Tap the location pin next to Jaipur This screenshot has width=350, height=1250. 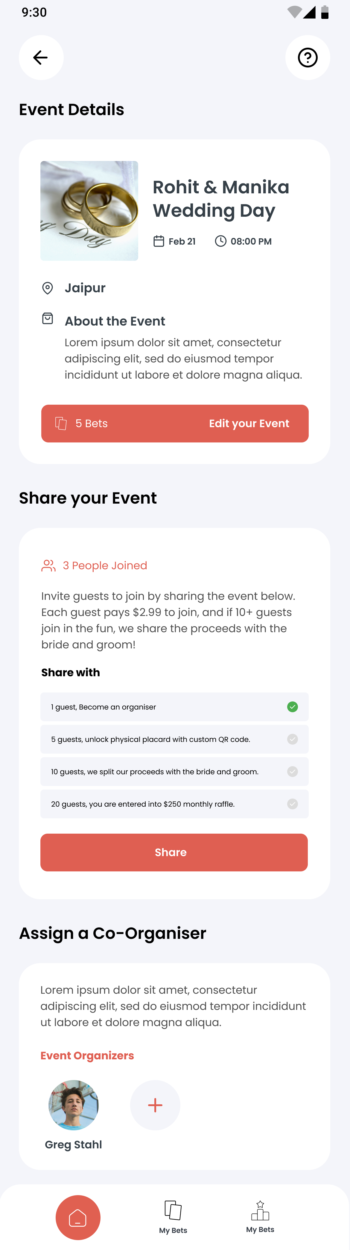pyautogui.click(x=48, y=288)
